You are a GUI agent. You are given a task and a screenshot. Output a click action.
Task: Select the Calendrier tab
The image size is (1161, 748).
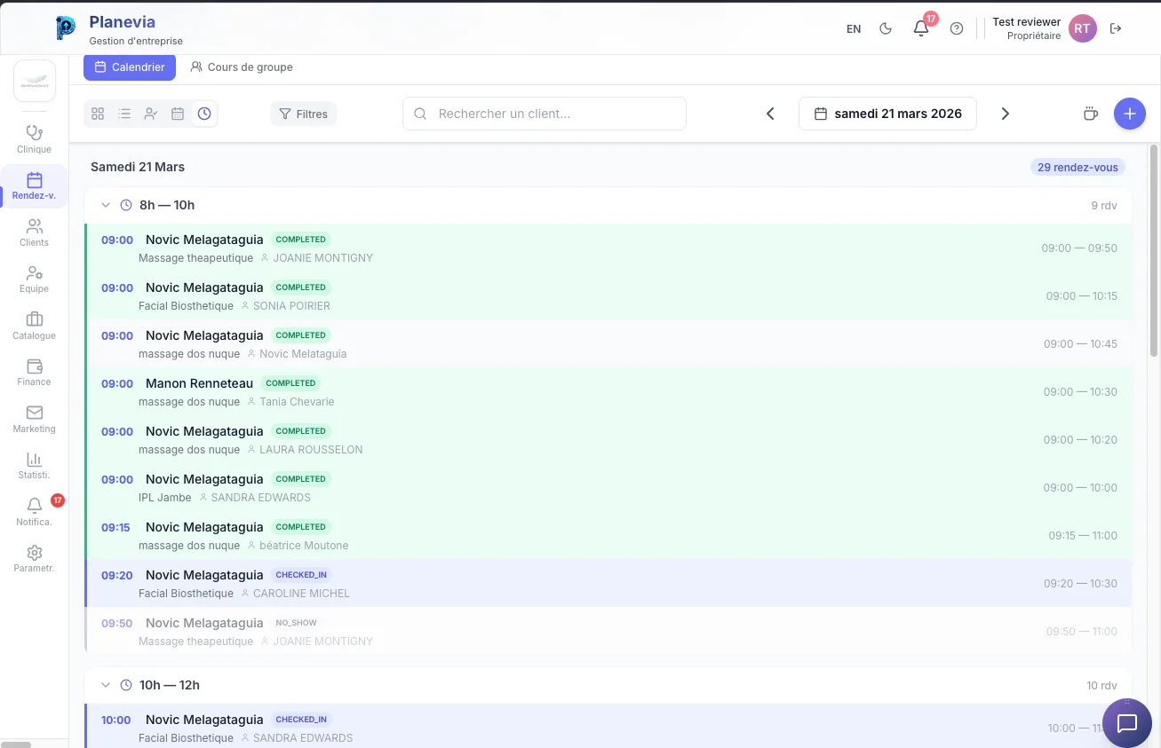coord(130,67)
